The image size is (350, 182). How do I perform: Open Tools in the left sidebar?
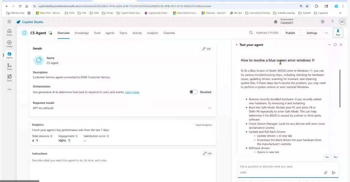point(9,78)
